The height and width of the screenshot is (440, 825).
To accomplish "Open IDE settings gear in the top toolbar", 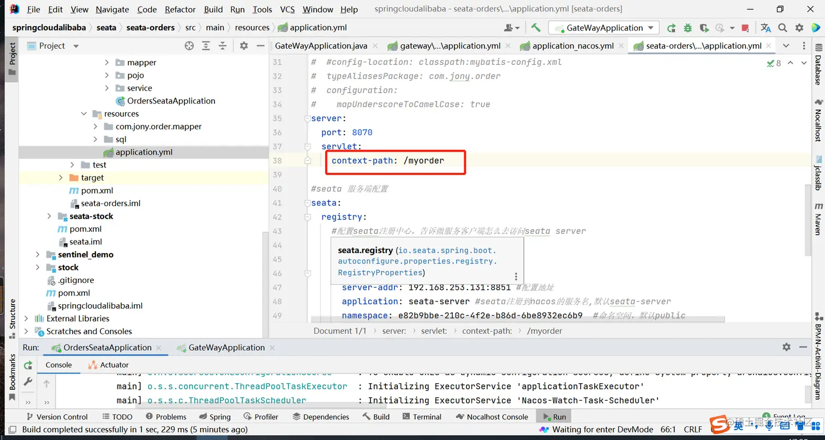I will (799, 28).
